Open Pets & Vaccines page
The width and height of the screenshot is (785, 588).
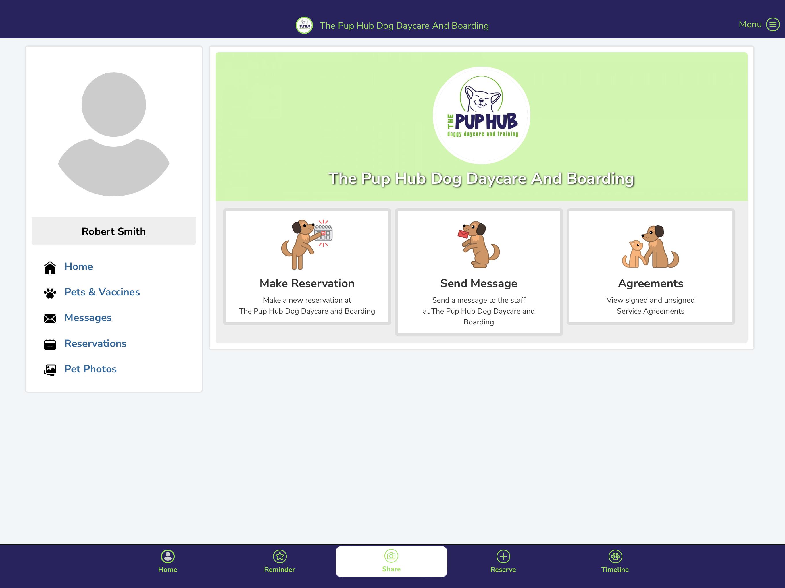[102, 292]
